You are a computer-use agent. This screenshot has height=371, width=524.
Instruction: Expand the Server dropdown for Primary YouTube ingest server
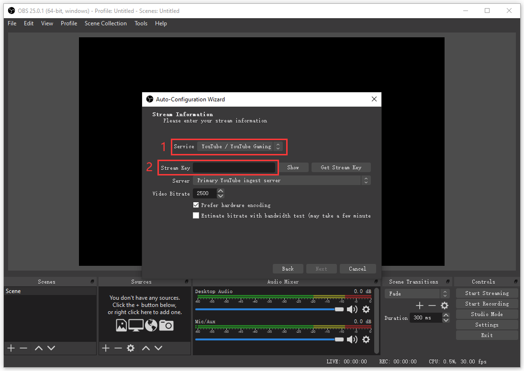tap(282, 180)
